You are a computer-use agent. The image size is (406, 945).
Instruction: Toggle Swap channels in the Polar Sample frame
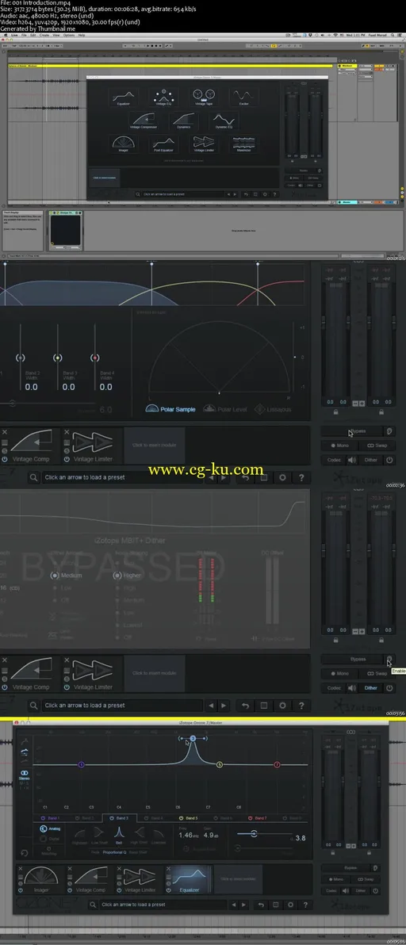tap(377, 446)
